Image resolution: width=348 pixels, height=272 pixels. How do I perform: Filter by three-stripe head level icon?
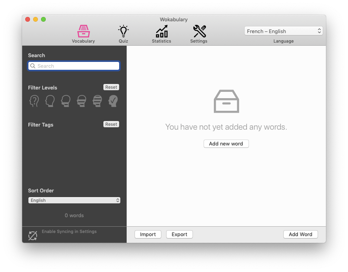point(97,101)
